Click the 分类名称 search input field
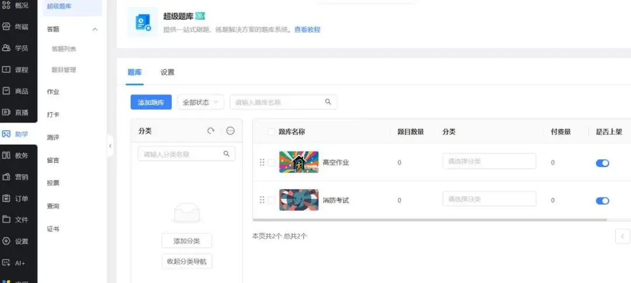Screen dimensions: 631x283 pos(187,153)
